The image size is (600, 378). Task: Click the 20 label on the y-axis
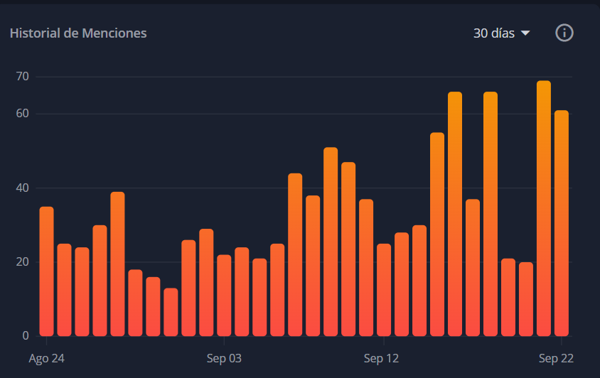(x=22, y=262)
